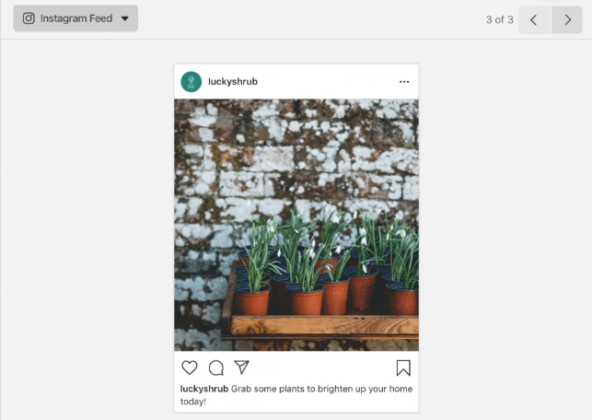Image resolution: width=592 pixels, height=420 pixels.
Task: Save post with bookmark icon
Action: point(403,367)
